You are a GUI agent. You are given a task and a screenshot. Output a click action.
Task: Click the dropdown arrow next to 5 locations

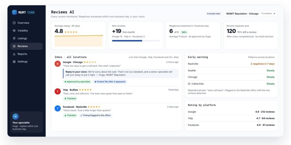[275, 14]
